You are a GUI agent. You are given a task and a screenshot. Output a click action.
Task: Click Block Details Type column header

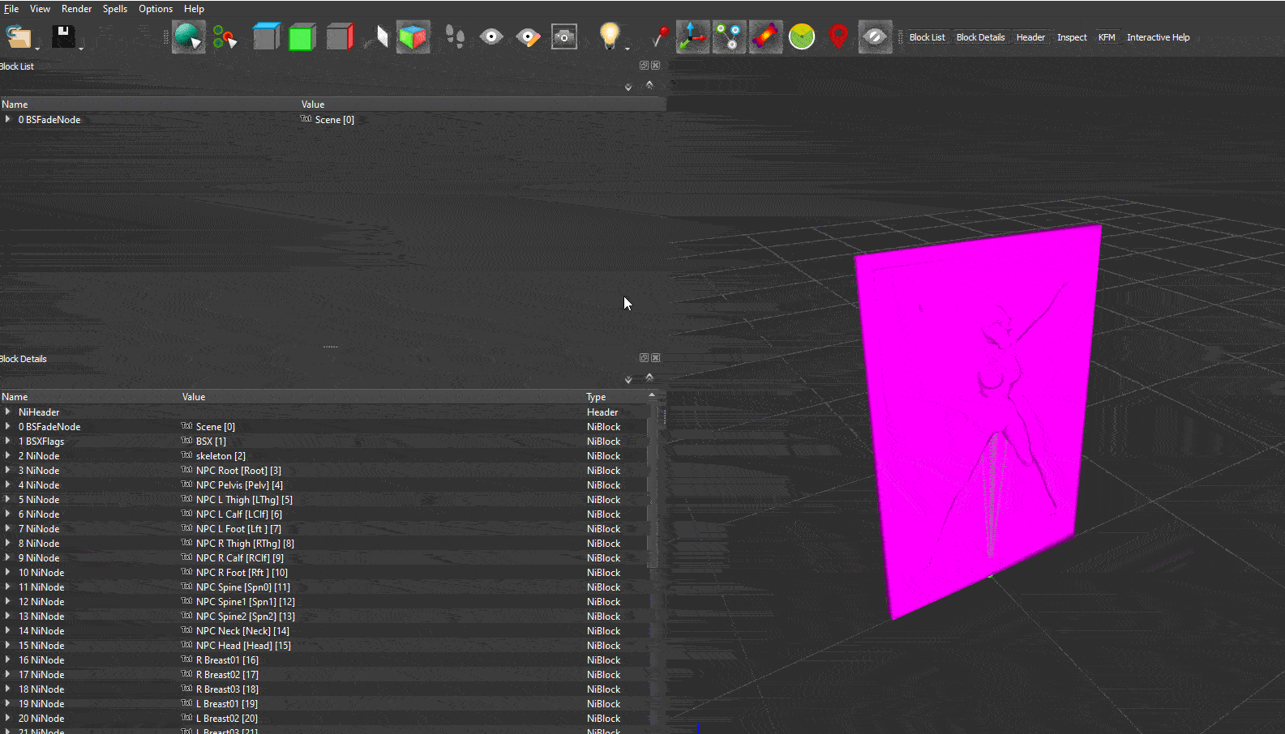(x=616, y=397)
